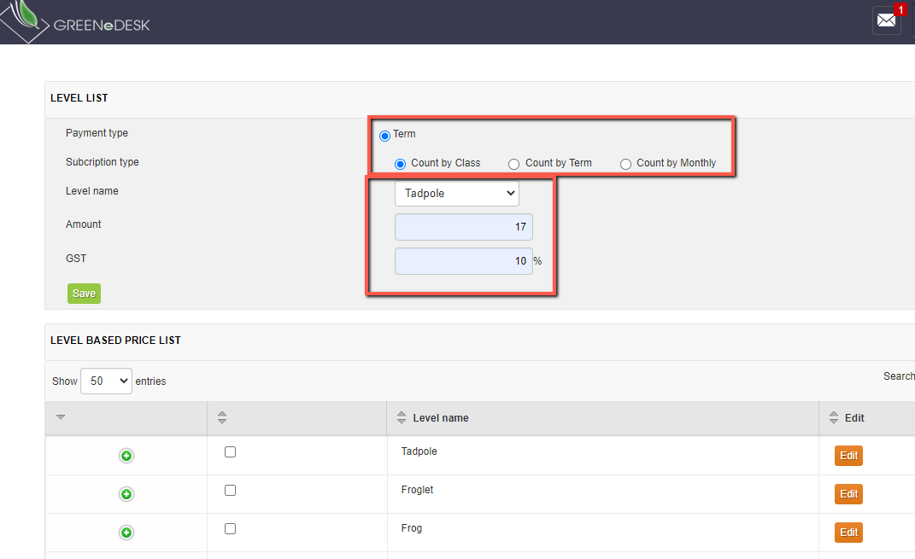Click the checkbox column sort arrows
915x559 pixels.
pos(222,418)
